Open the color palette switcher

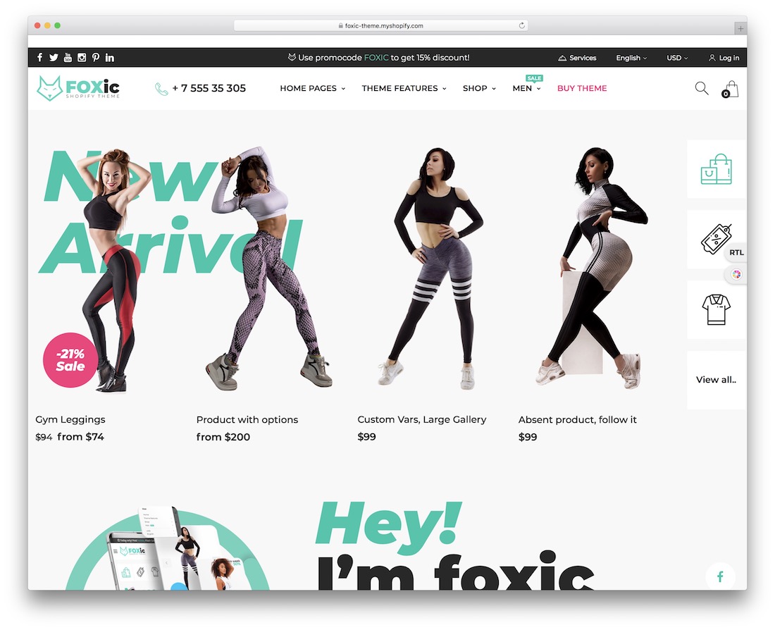coord(736,274)
